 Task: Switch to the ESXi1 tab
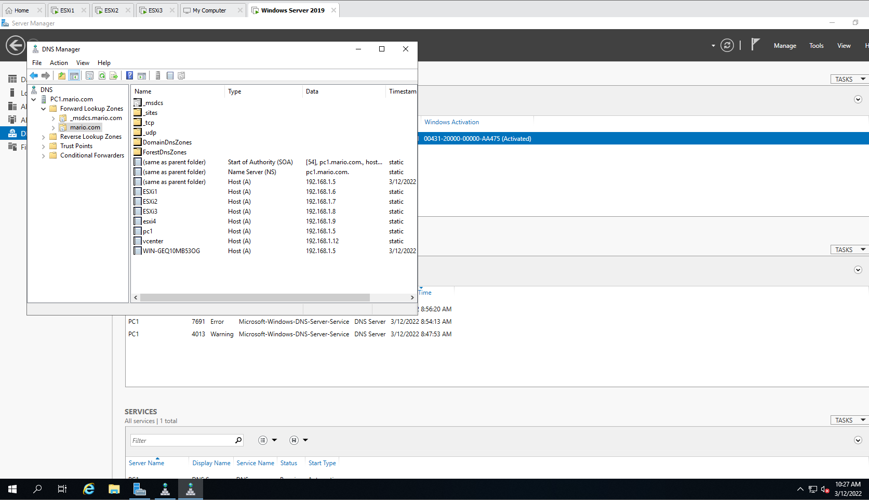[67, 10]
